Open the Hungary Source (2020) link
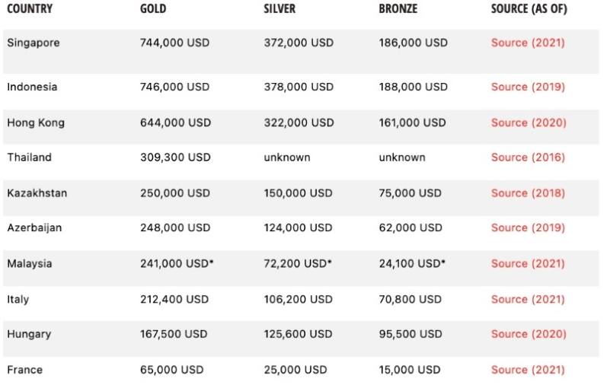The height and width of the screenshot is (391, 607). 529,334
